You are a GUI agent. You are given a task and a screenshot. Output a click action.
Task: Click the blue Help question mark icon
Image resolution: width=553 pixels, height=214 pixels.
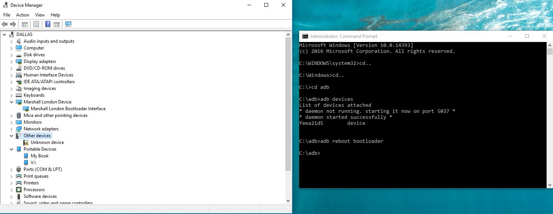48,24
